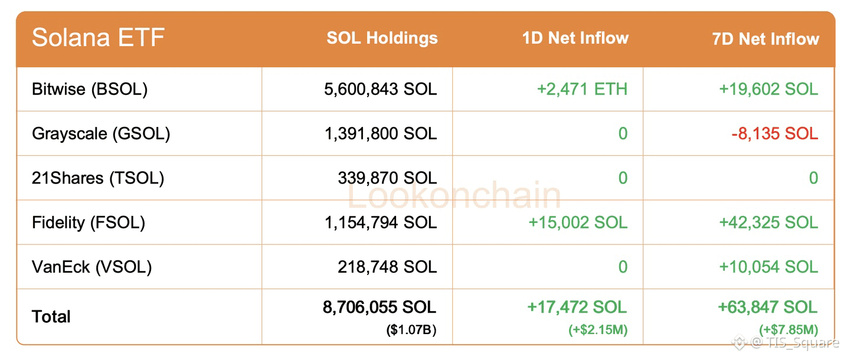Click the Bitwise (BSOL) row label
The image size is (844, 357).
point(90,89)
